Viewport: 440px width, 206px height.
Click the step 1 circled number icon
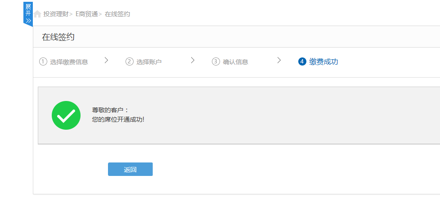click(x=43, y=61)
